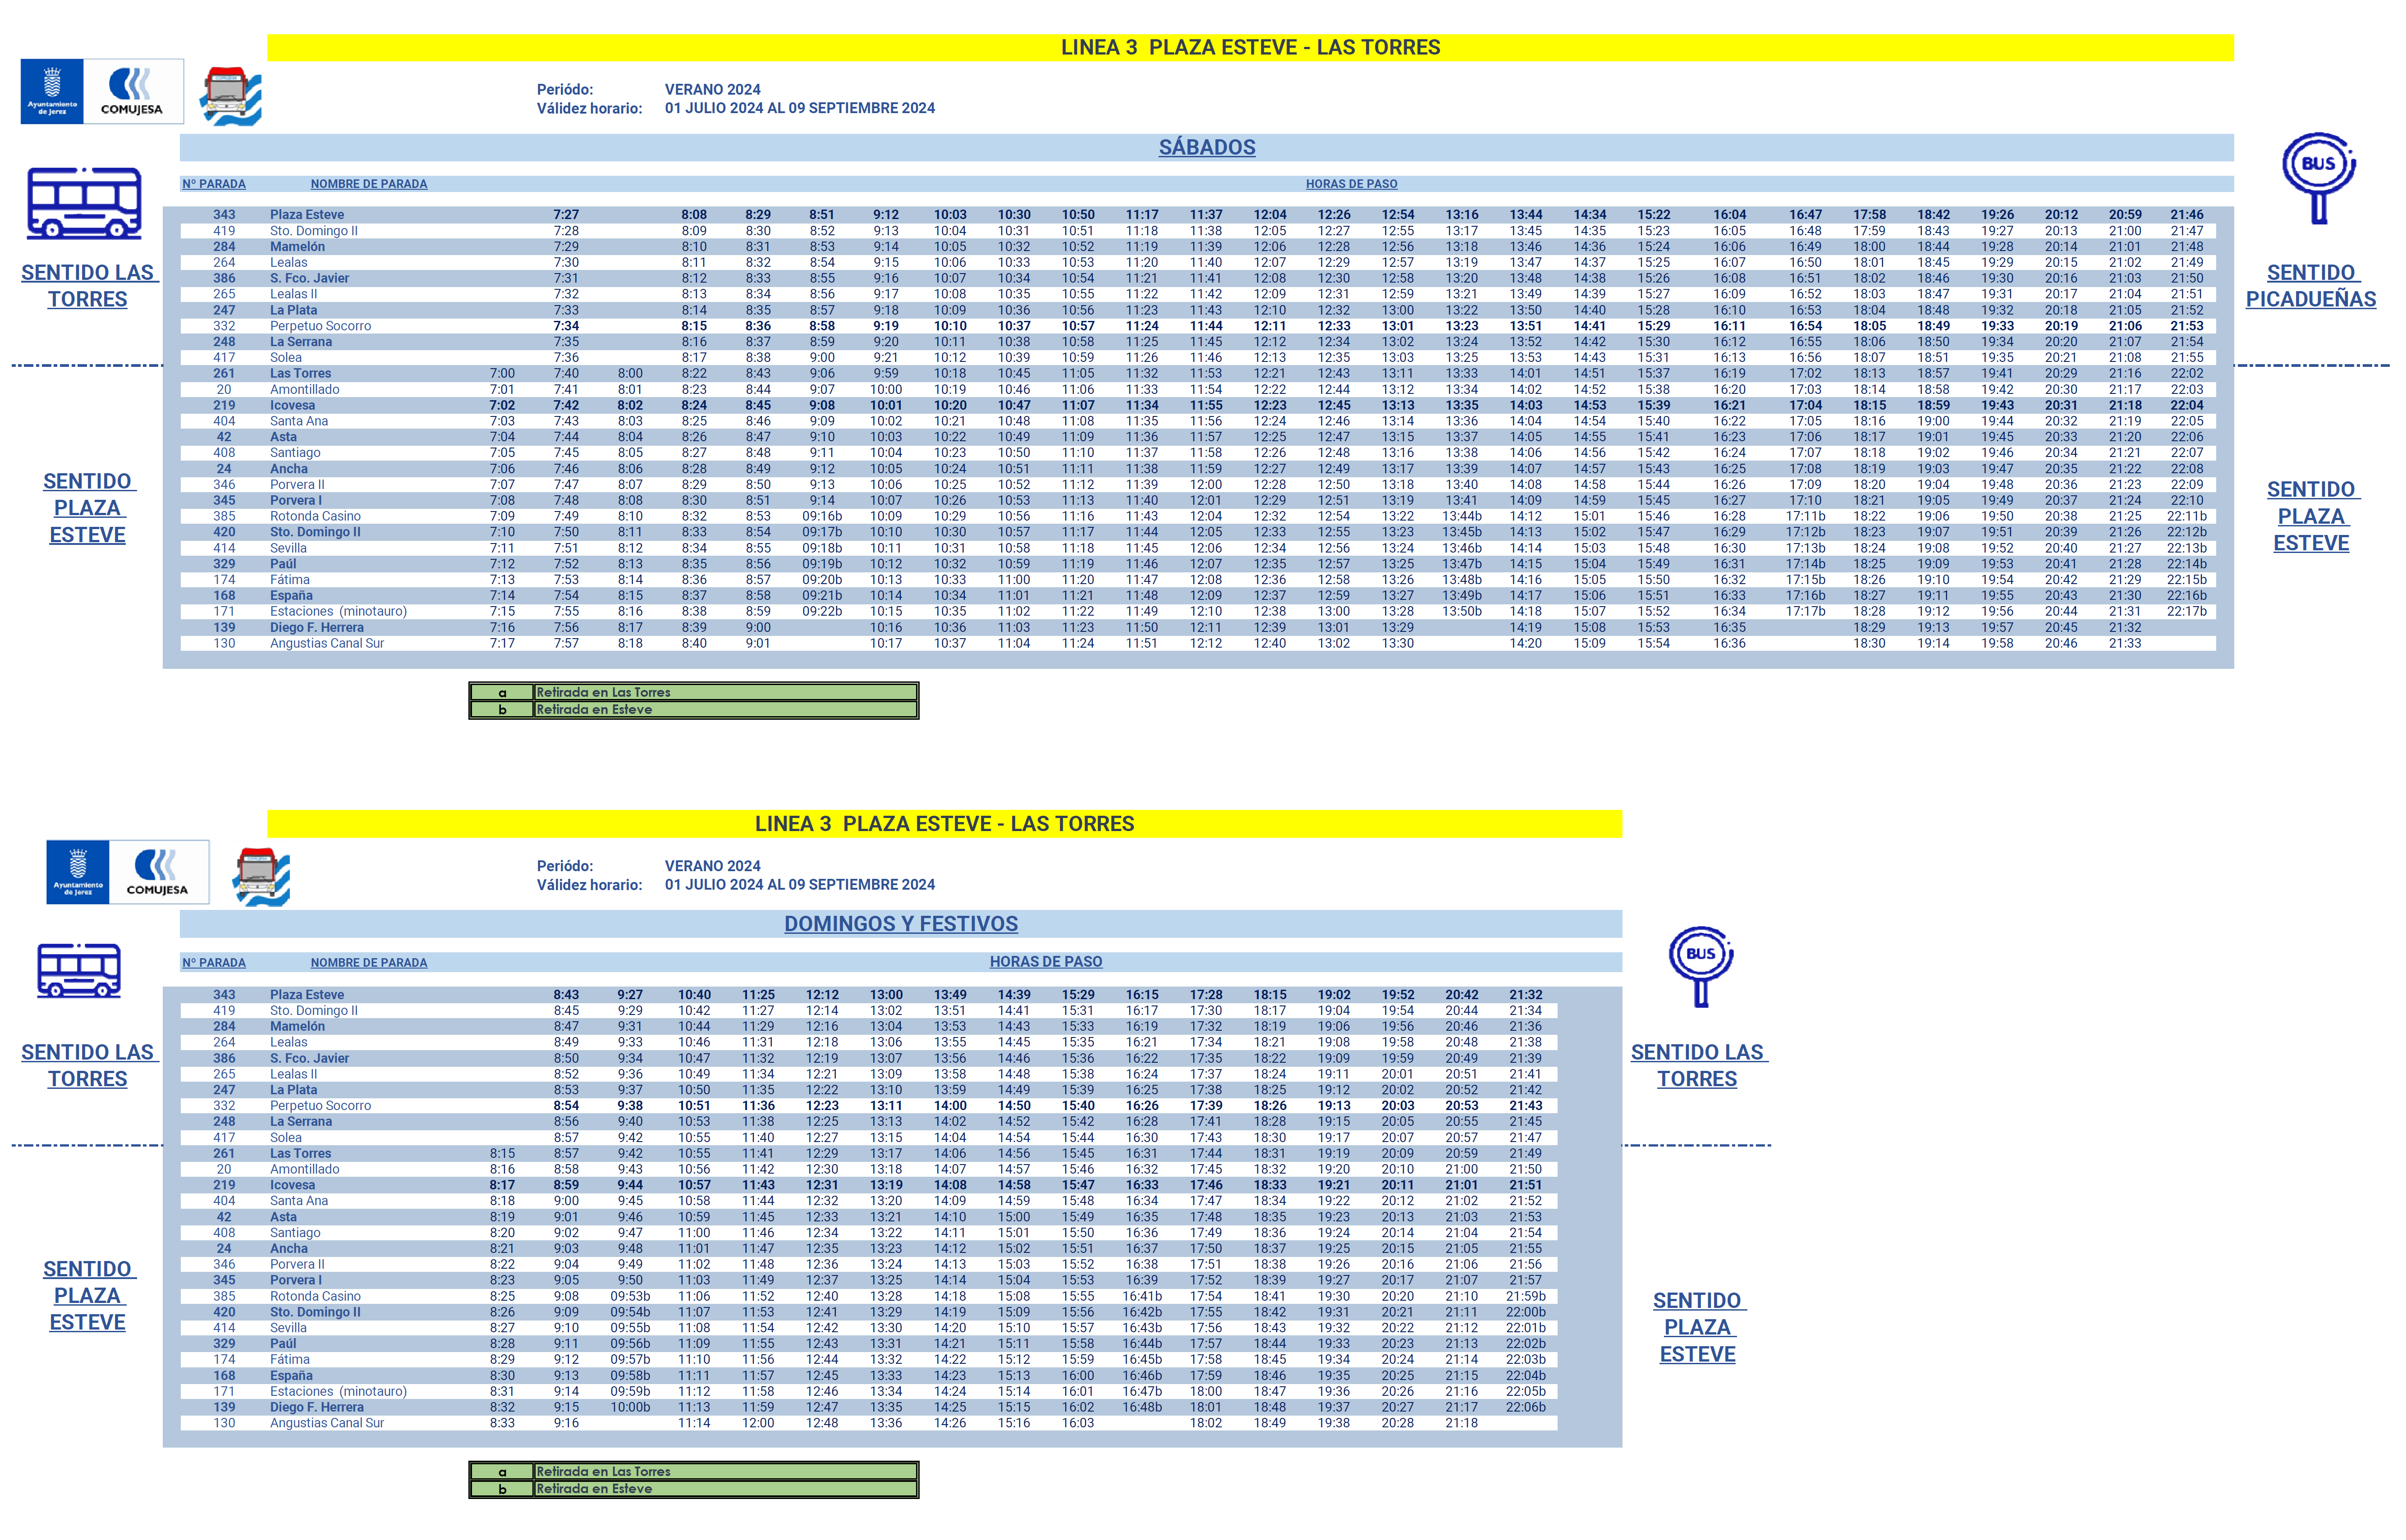
Task: Click stop number 343 in the Sábados table
Action: 224,215
